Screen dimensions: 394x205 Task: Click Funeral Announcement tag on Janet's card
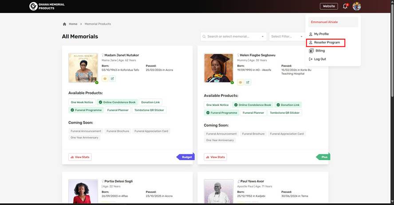tap(86, 131)
